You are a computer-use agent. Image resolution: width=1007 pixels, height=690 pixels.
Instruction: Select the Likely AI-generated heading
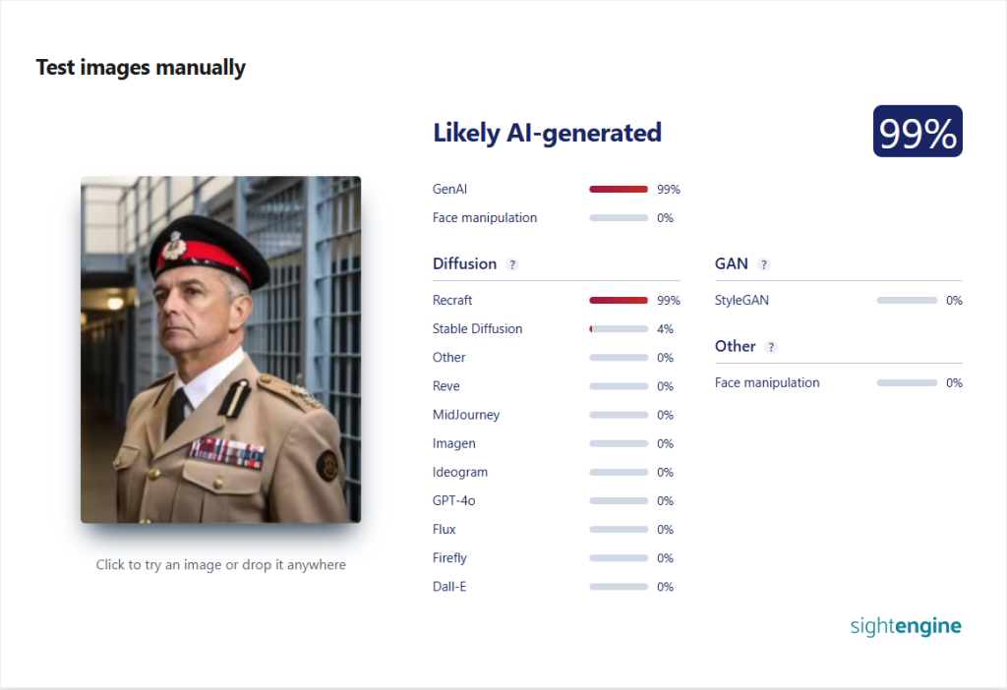[547, 133]
